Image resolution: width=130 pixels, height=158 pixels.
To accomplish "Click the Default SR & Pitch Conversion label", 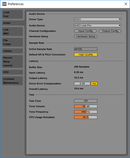I will pyautogui.click(x=47, y=55).
